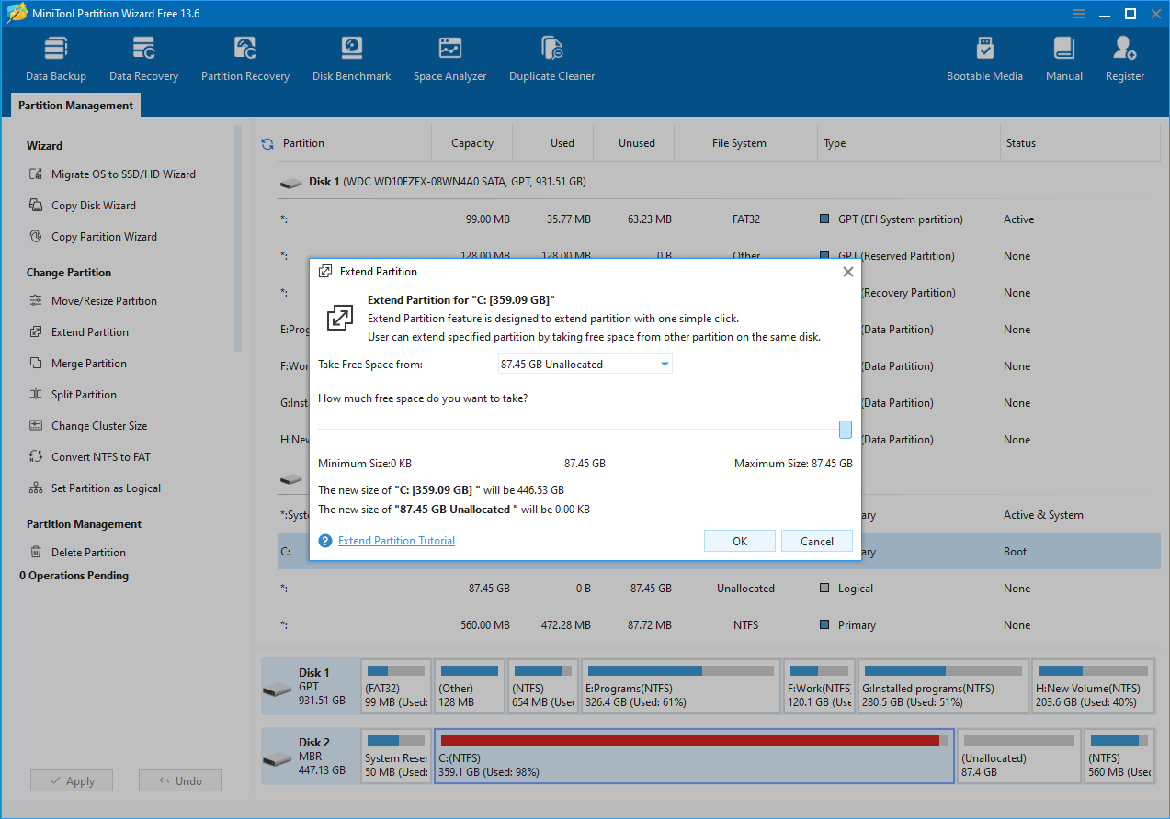
Task: Select C:(NTFS) block in disk map
Action: [694, 756]
